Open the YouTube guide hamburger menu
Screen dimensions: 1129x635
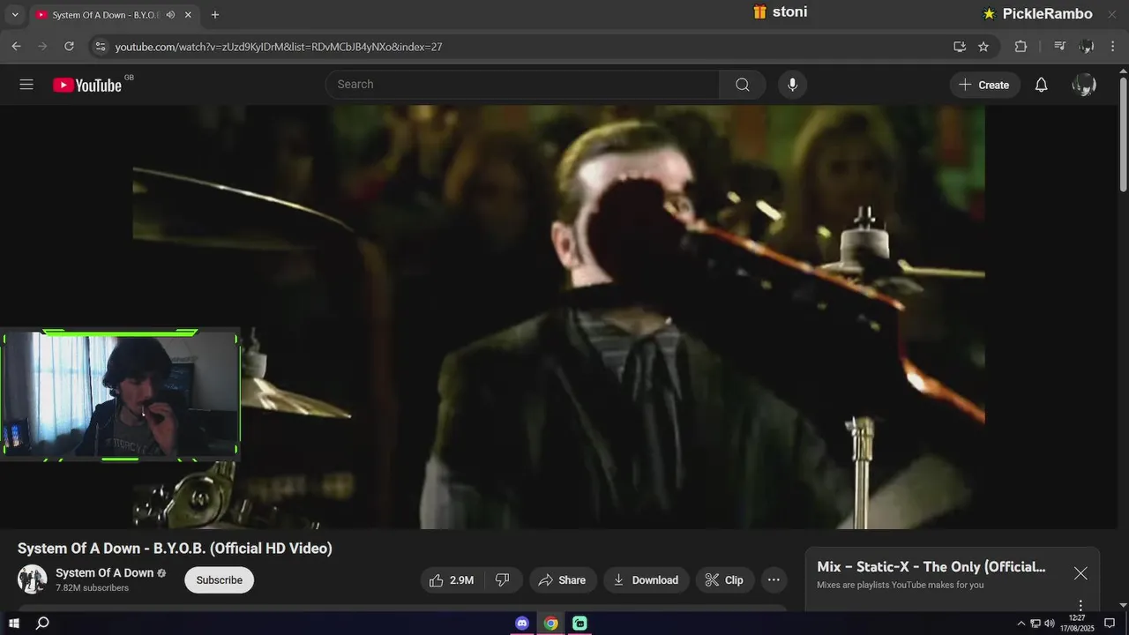tap(26, 85)
